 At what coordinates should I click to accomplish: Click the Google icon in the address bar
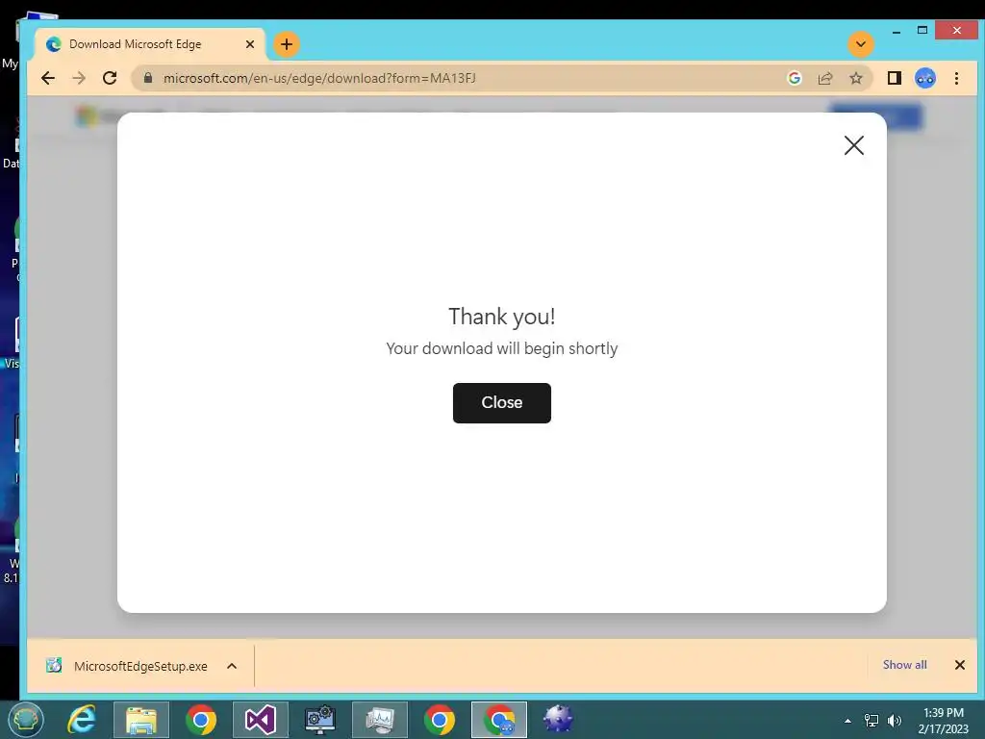click(x=794, y=78)
